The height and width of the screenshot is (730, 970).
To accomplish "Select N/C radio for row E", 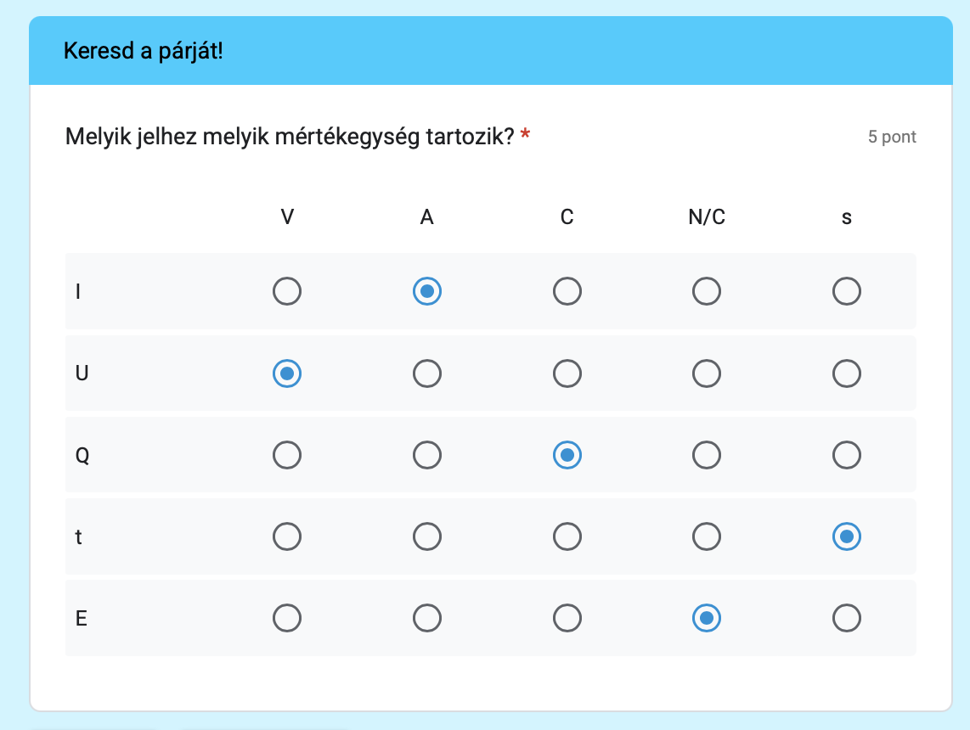I will point(707,619).
